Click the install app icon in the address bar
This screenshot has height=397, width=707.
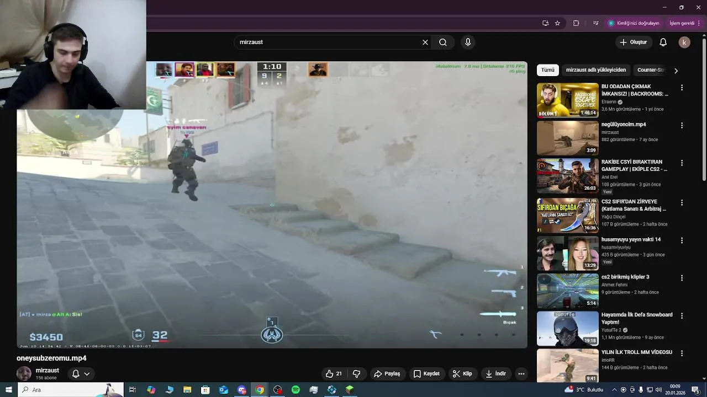pos(545,23)
